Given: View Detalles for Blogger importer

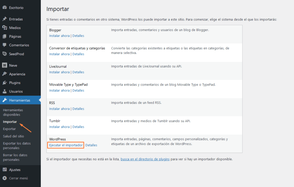Looking at the screenshot, I should pyautogui.click(x=78, y=36).
